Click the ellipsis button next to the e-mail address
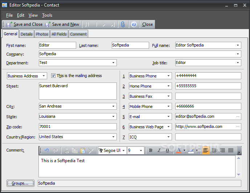 click(x=238, y=116)
